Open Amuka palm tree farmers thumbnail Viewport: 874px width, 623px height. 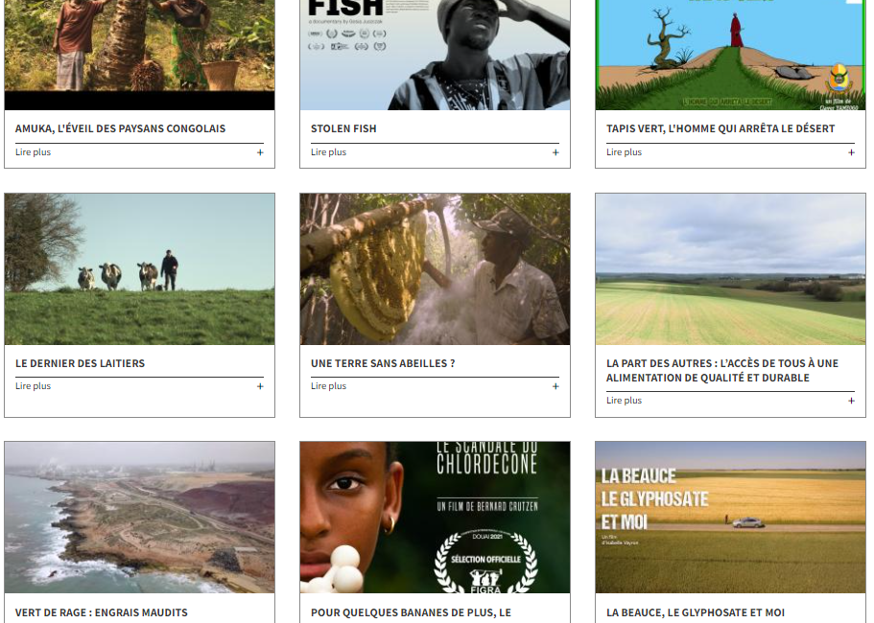click(x=139, y=55)
